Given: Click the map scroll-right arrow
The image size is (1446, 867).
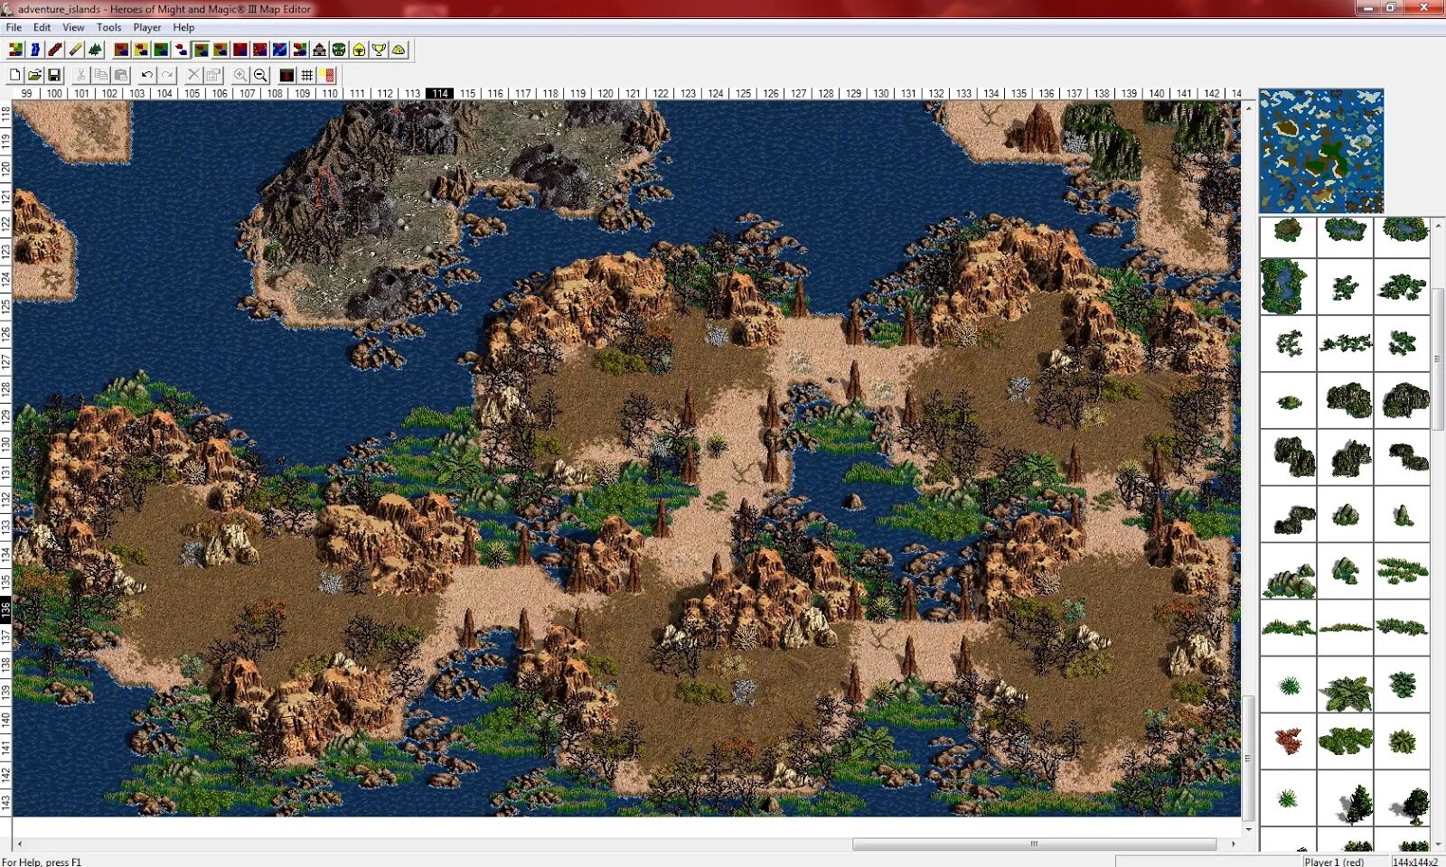Looking at the screenshot, I should [x=1234, y=844].
